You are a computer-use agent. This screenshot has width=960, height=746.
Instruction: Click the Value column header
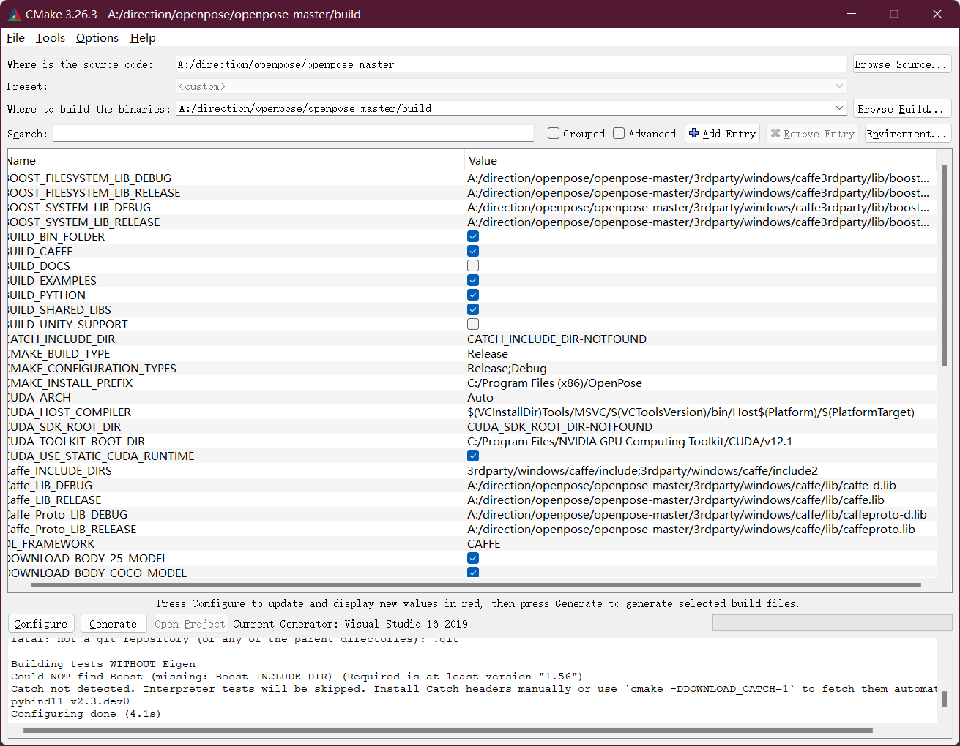[701, 160]
